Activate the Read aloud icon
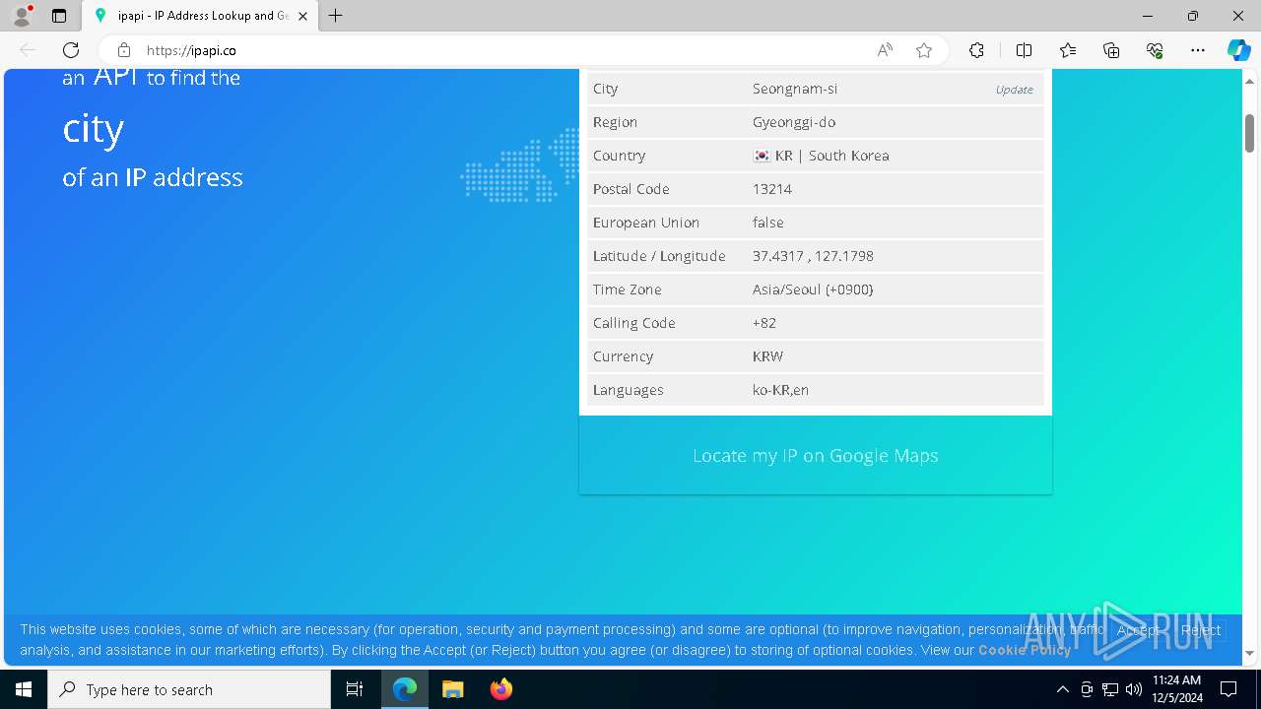 point(885,50)
